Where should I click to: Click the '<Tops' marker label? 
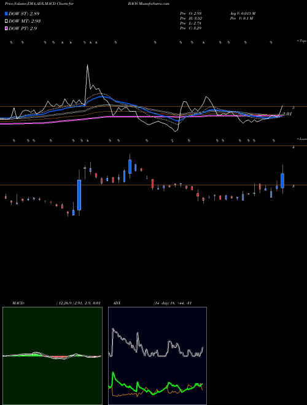click(302, 41)
